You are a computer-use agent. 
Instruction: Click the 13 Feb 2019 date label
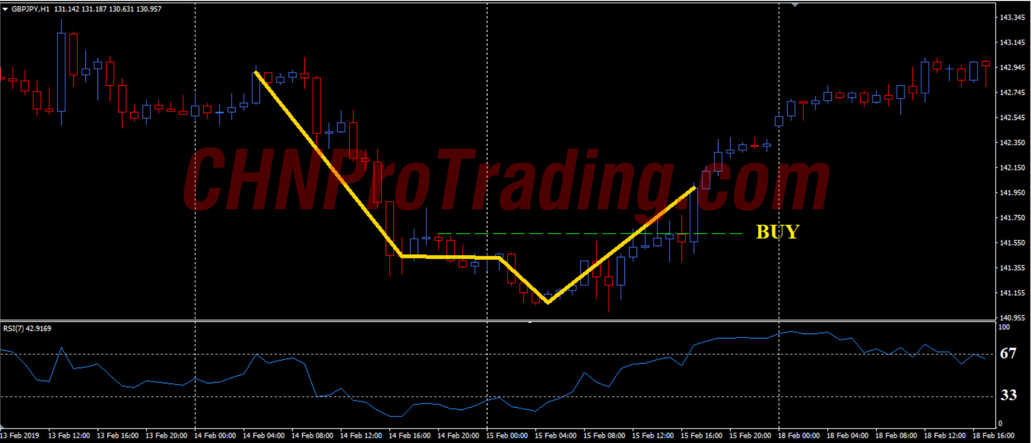[x=20, y=435]
